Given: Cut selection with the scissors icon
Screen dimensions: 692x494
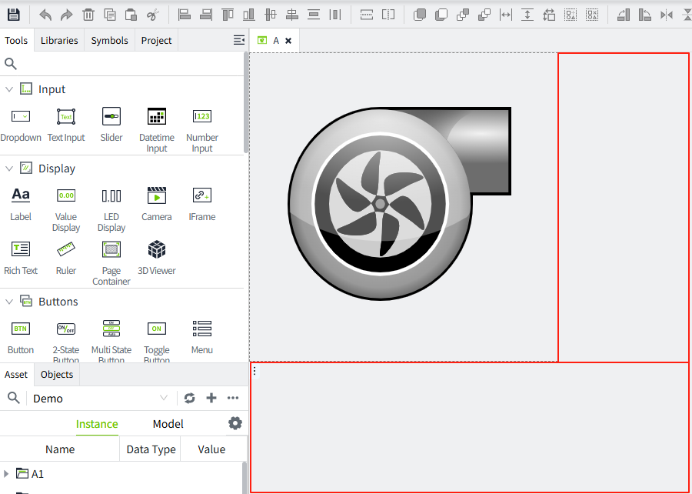Looking at the screenshot, I should (152, 15).
